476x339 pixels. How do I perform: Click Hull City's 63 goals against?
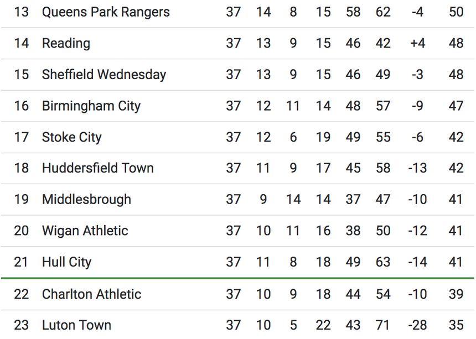(383, 262)
